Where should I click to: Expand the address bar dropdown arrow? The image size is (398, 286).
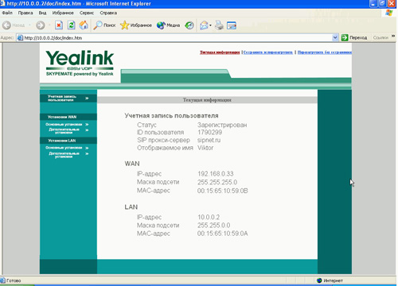pos(335,37)
